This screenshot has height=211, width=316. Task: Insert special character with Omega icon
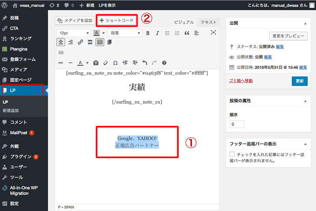pyautogui.click(x=115, y=63)
